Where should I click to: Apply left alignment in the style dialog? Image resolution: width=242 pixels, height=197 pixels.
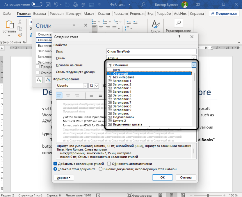tap(59, 95)
